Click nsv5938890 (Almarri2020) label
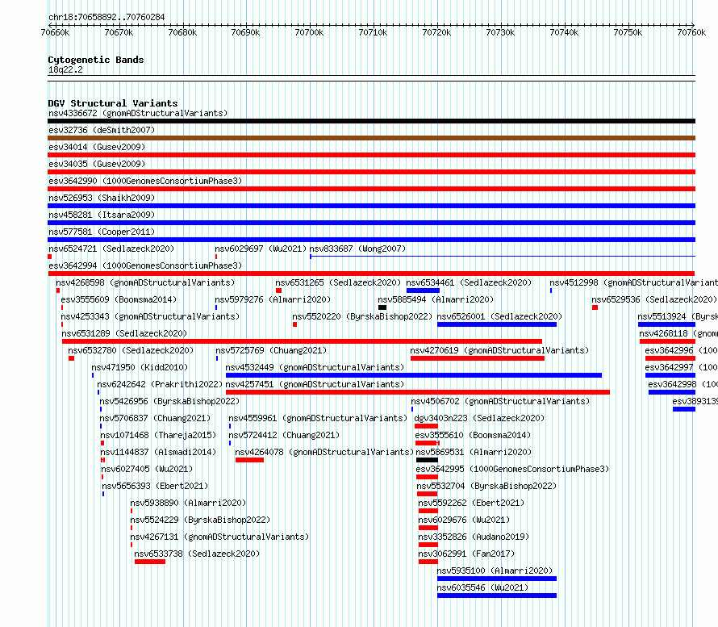The height and width of the screenshot is (627, 718). point(188,503)
